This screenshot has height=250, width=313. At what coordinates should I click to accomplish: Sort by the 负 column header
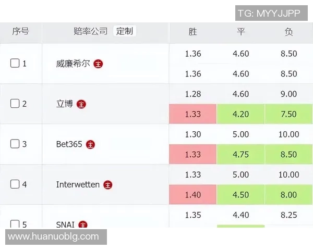pos(288,32)
